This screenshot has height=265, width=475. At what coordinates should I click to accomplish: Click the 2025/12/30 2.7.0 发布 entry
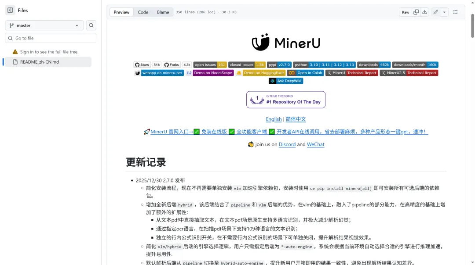click(x=160, y=180)
